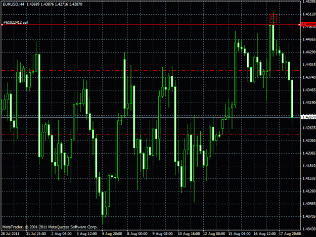Click the 1.40705 price scale label

[309, 216]
